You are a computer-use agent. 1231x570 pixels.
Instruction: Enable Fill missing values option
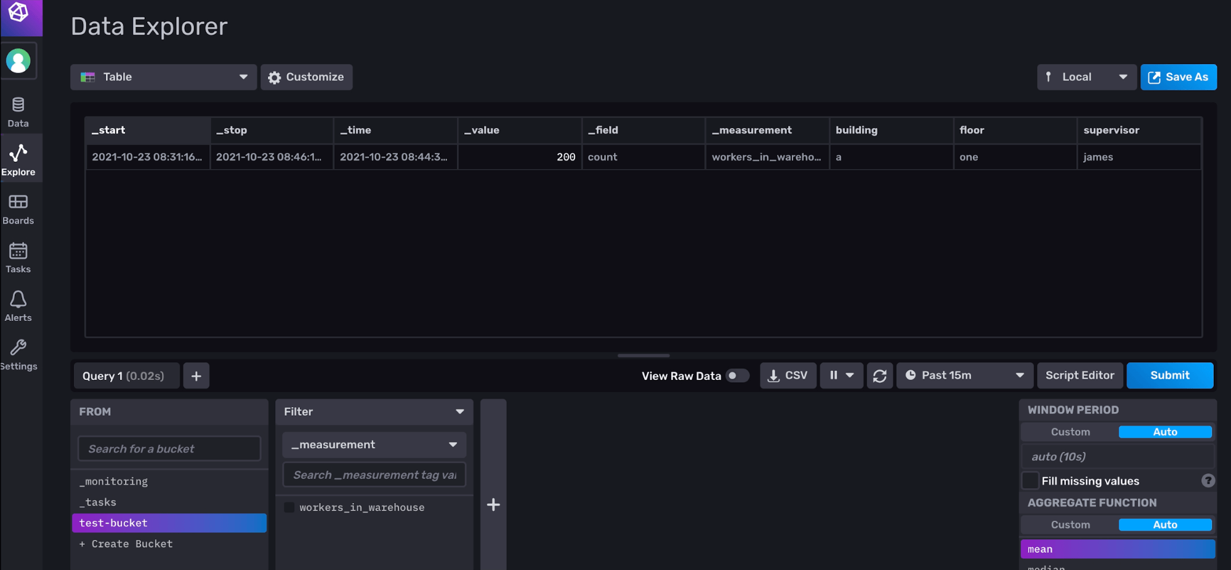[x=1030, y=480]
